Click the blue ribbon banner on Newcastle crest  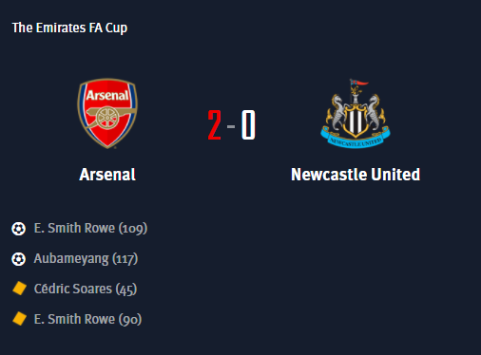pos(356,139)
